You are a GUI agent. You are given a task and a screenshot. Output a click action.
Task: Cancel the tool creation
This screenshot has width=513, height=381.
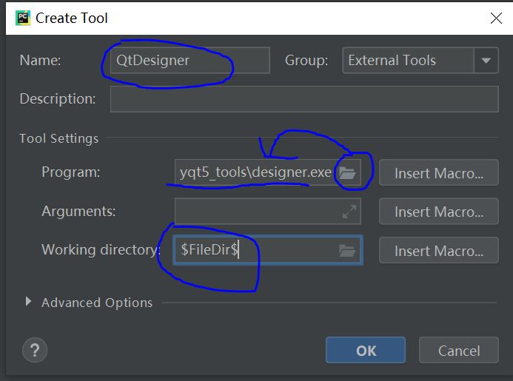coord(458,351)
